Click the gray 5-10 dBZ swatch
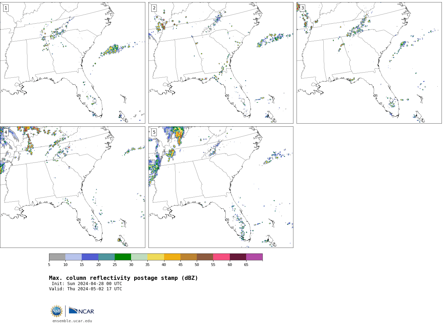Image resolution: width=445 pixels, height=325 pixels. coord(57,257)
